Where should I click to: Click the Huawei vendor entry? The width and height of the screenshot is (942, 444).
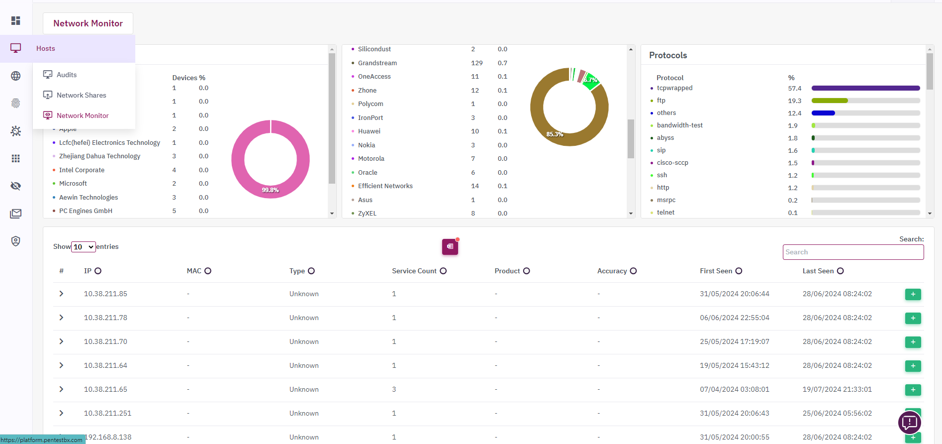tap(369, 131)
